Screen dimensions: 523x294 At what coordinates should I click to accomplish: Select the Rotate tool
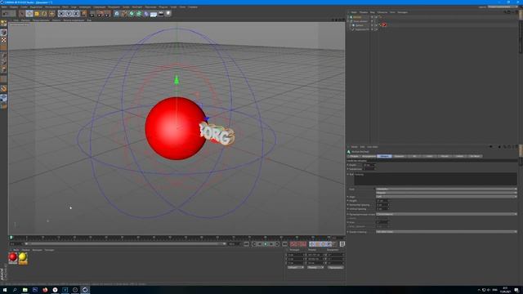pyautogui.click(x=44, y=14)
